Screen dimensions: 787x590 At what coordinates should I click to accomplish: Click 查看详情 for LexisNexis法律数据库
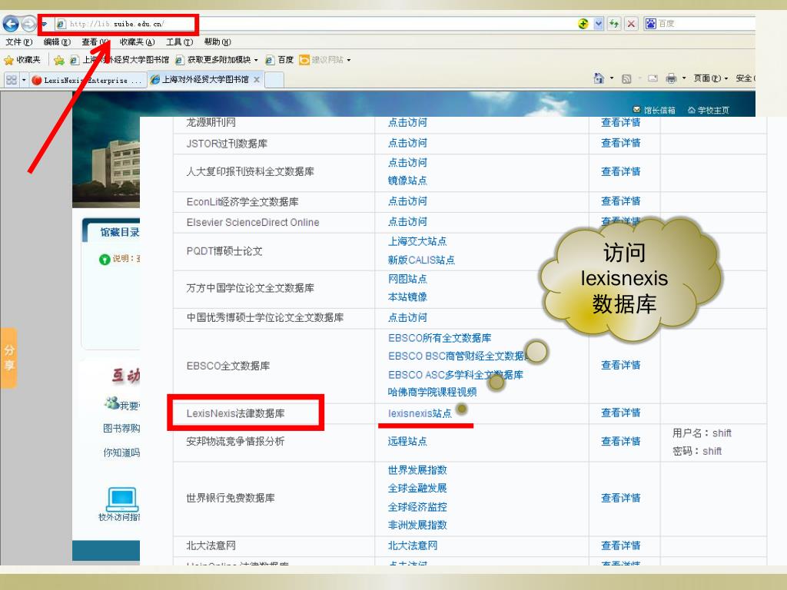[621, 413]
